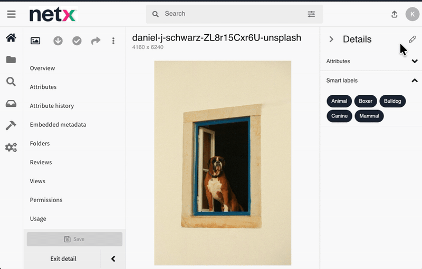Collapse the Details panel arrow

pyautogui.click(x=331, y=39)
